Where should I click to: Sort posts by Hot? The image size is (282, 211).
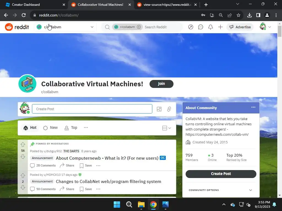[30, 128]
